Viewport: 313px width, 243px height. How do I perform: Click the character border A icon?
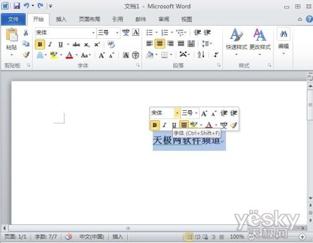[136, 33]
